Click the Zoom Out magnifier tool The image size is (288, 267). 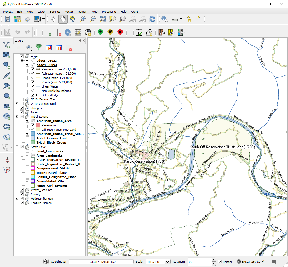click(93, 19)
